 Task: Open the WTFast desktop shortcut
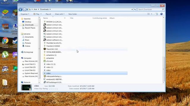tap(5, 28)
